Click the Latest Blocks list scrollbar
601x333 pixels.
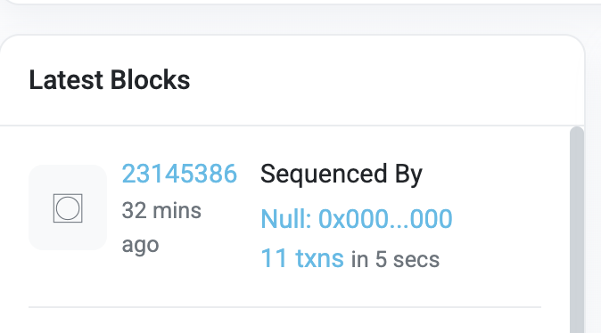[x=577, y=230]
